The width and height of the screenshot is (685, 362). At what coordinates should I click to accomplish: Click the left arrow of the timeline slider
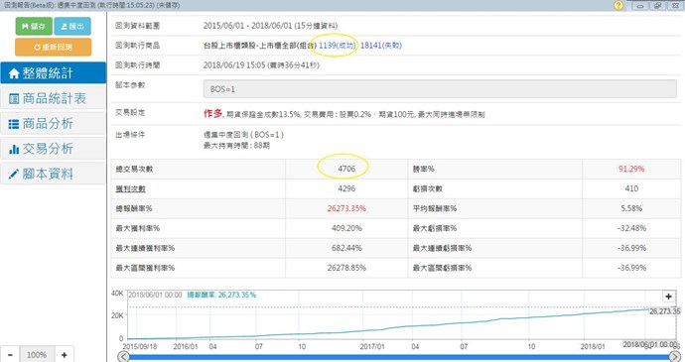pyautogui.click(x=124, y=357)
